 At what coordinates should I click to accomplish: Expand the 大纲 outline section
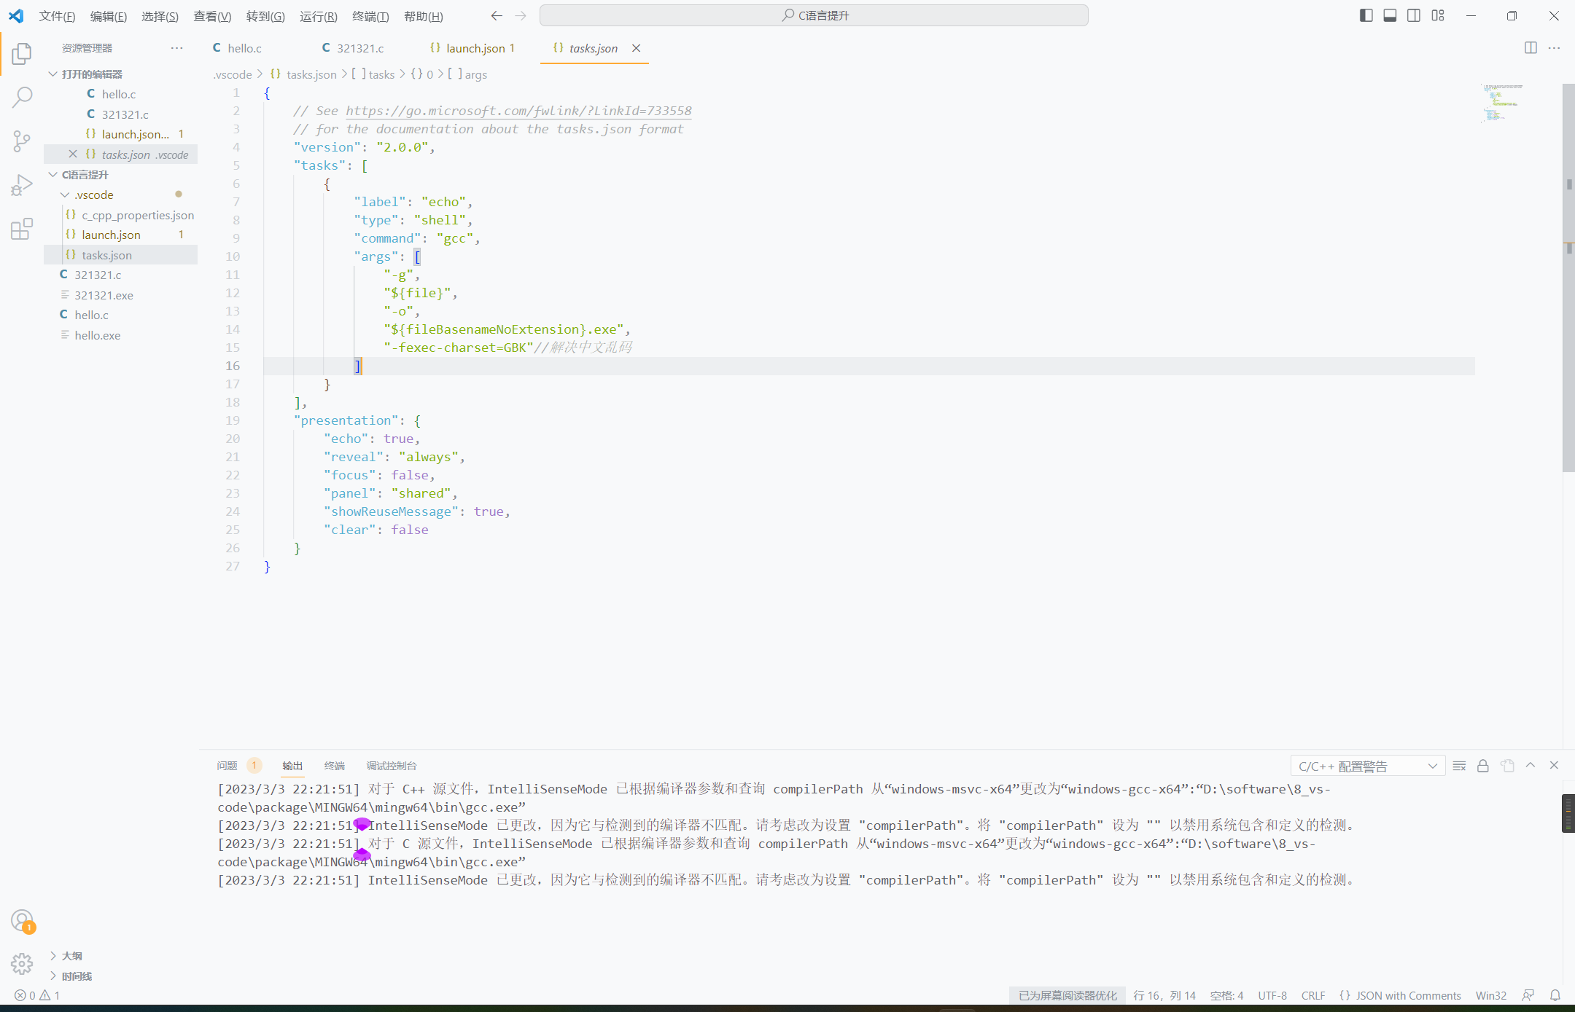tap(71, 955)
